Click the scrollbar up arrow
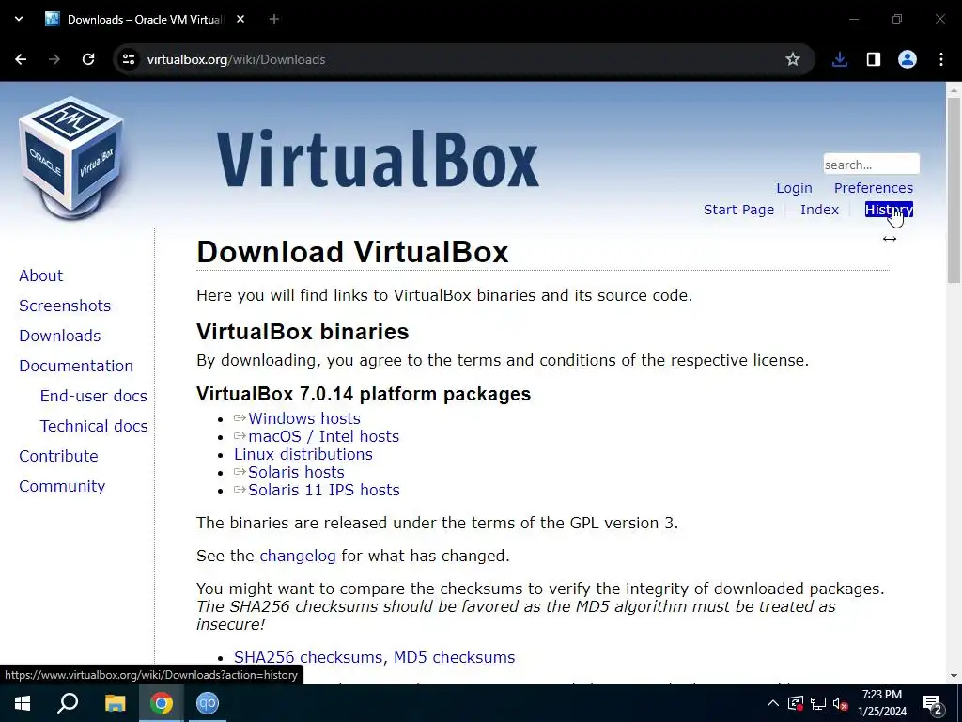The height and width of the screenshot is (722, 962). (x=954, y=89)
